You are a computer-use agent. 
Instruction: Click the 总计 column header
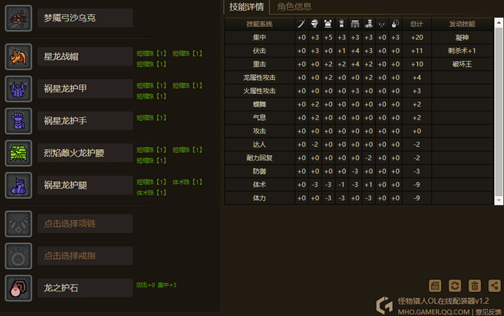tap(416, 24)
